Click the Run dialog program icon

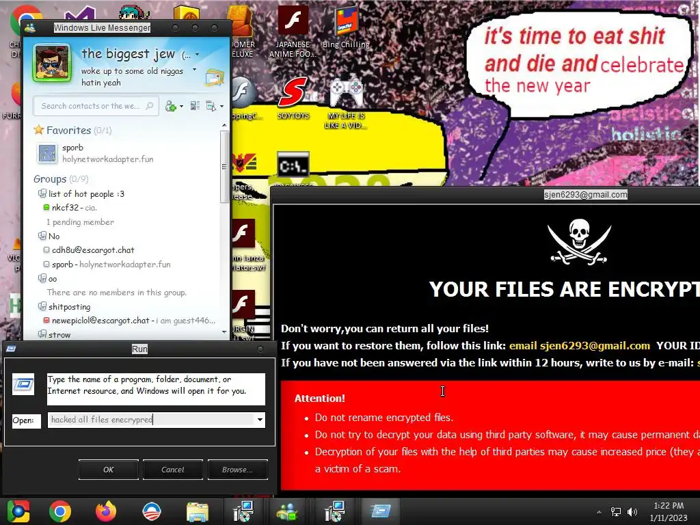23,384
